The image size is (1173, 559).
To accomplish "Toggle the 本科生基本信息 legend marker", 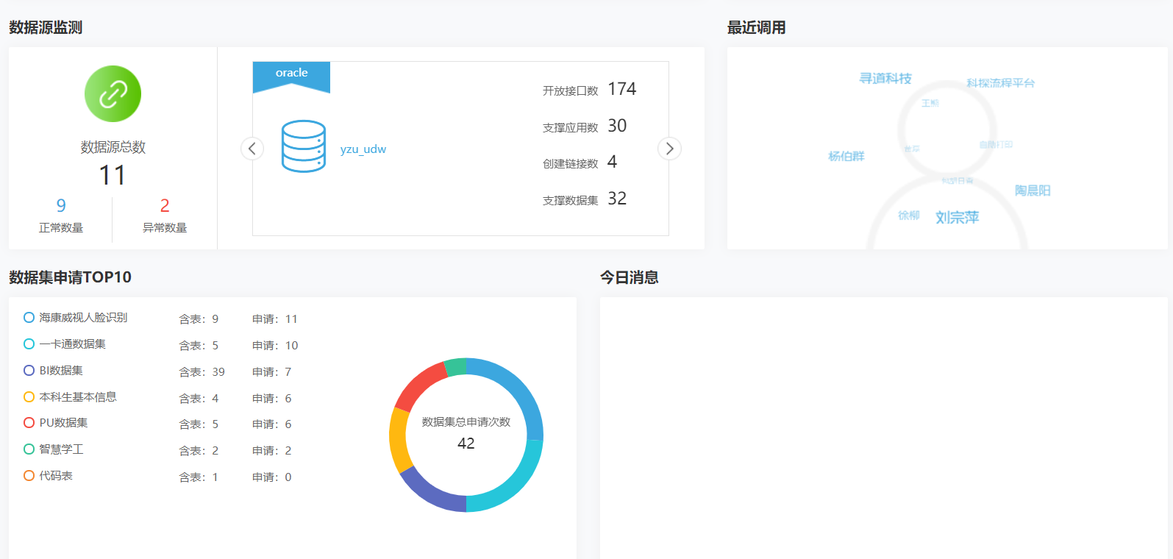I will [29, 397].
